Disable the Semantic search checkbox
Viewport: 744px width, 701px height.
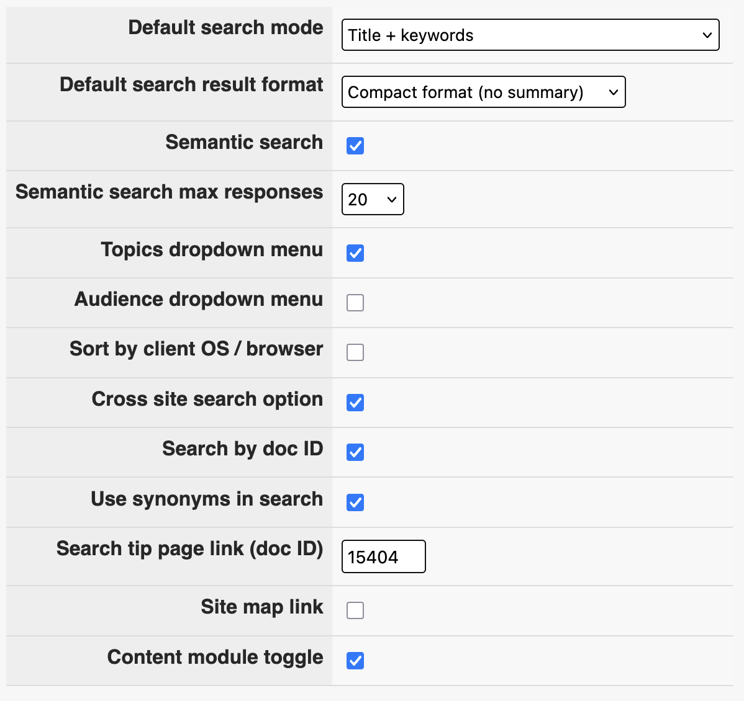point(355,146)
